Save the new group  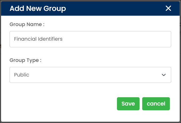128,104
